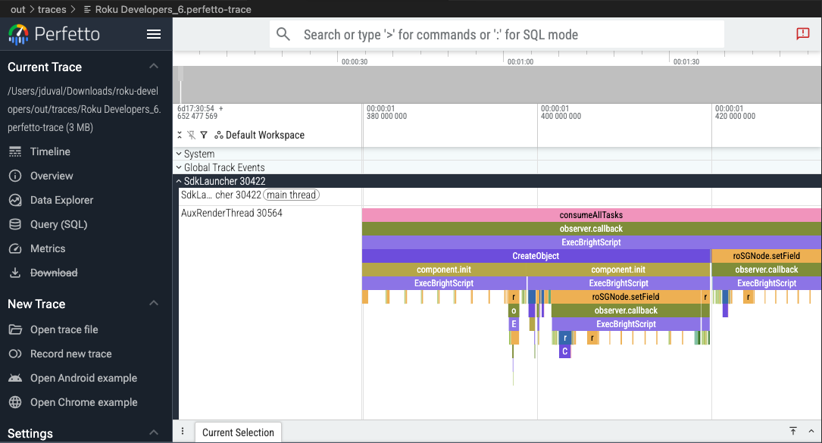Viewport: 822px width, 443px height.
Task: Click the Perfetto logo icon
Action: (x=18, y=34)
